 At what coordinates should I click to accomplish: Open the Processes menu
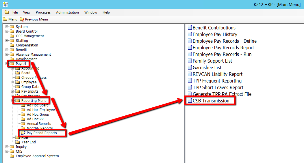coord(43,12)
